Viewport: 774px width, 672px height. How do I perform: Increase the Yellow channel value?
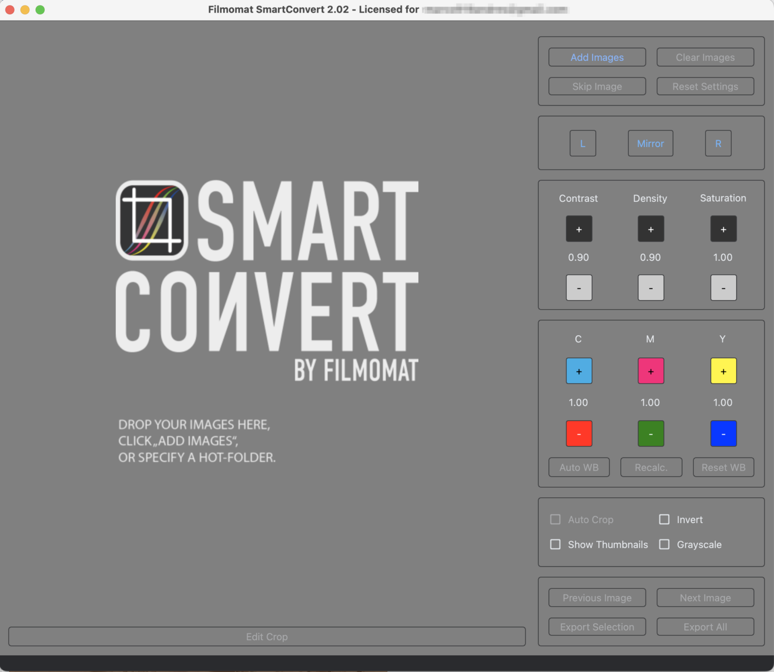pyautogui.click(x=723, y=371)
